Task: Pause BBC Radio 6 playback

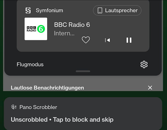Action: pyautogui.click(x=129, y=40)
